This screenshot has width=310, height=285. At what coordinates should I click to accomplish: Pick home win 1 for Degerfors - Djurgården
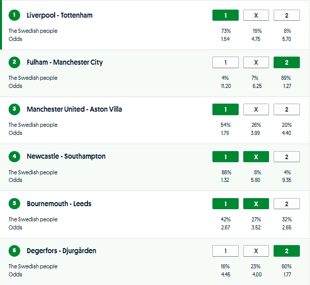[226, 251]
